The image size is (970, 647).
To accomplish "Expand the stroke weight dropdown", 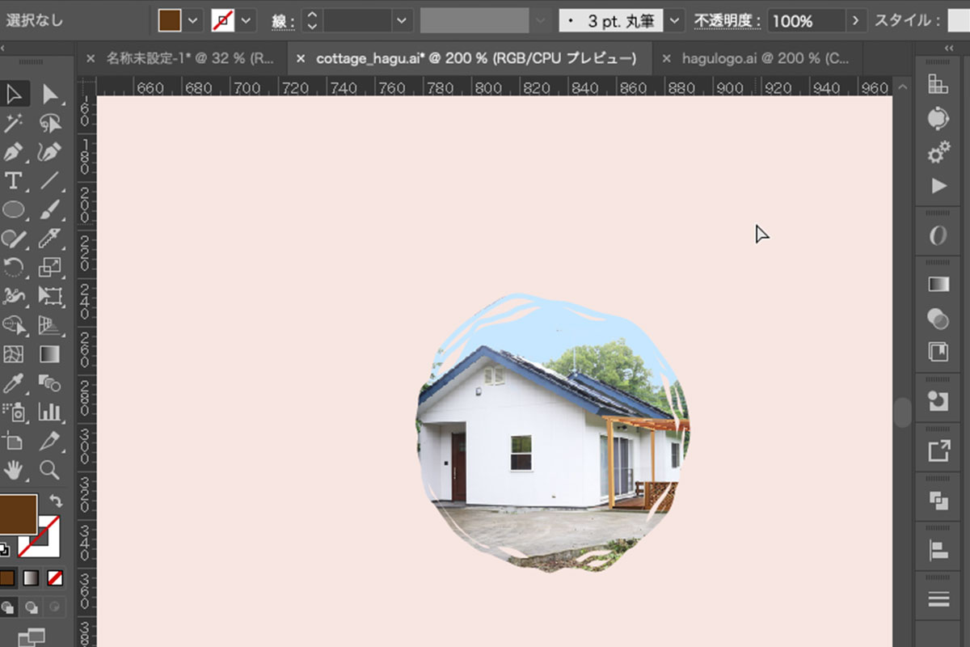I will [402, 21].
